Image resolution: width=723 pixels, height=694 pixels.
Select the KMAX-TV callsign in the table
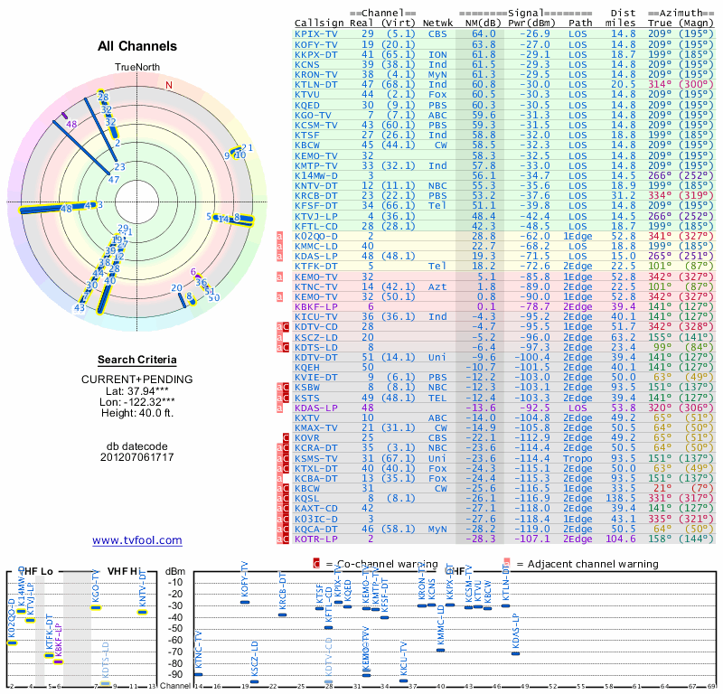(315, 428)
